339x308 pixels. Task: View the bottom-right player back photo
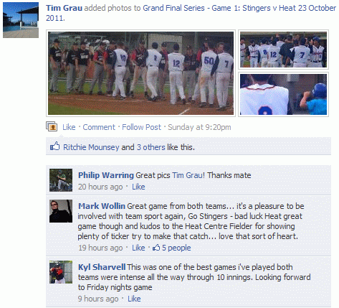tap(283, 94)
